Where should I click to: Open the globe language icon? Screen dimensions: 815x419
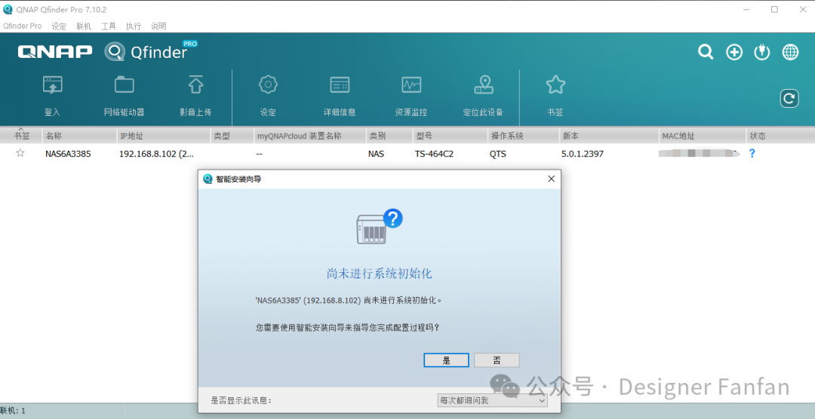791,52
